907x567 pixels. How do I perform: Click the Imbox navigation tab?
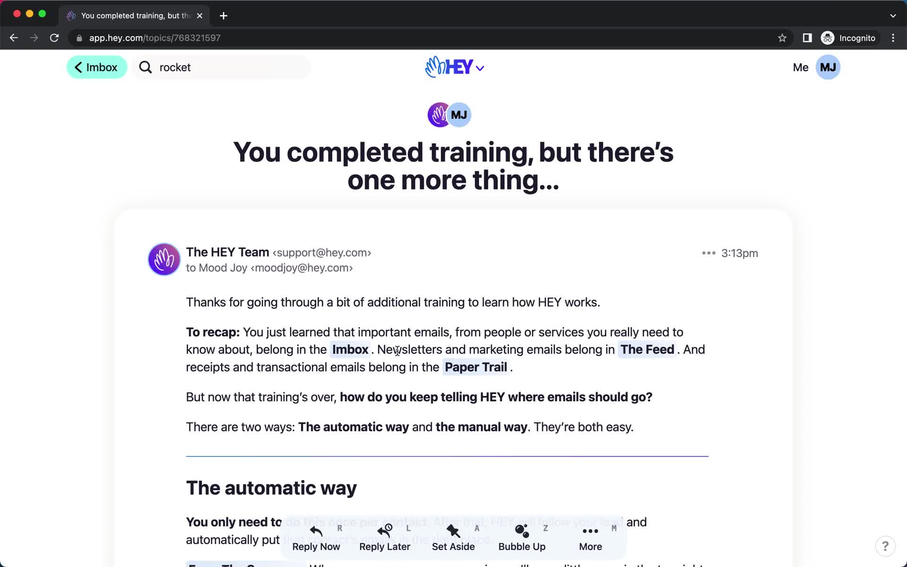pos(97,67)
